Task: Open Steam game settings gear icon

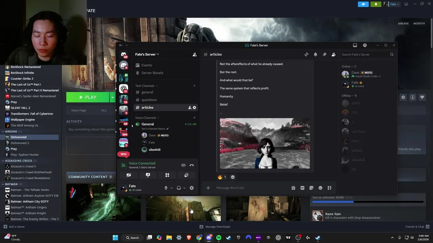Action: pyautogui.click(x=403, y=97)
